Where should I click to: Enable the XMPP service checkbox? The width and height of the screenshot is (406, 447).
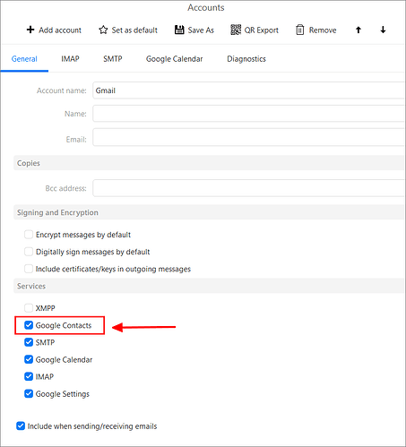pos(29,308)
